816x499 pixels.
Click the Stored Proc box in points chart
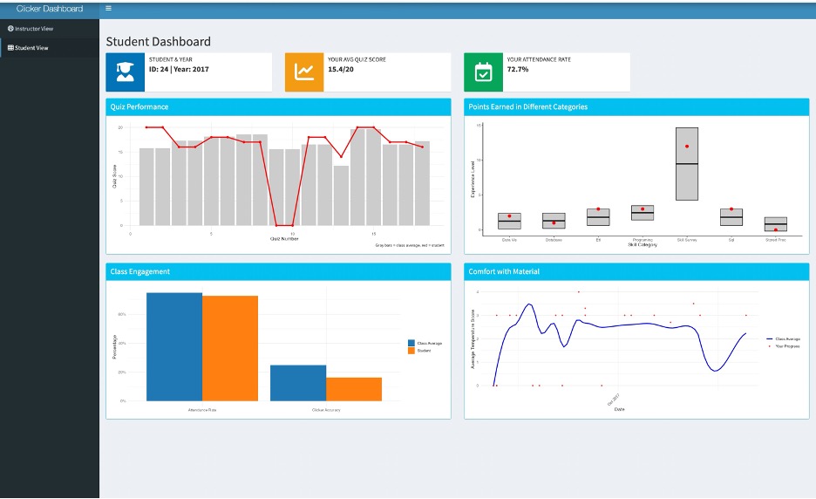click(x=775, y=224)
